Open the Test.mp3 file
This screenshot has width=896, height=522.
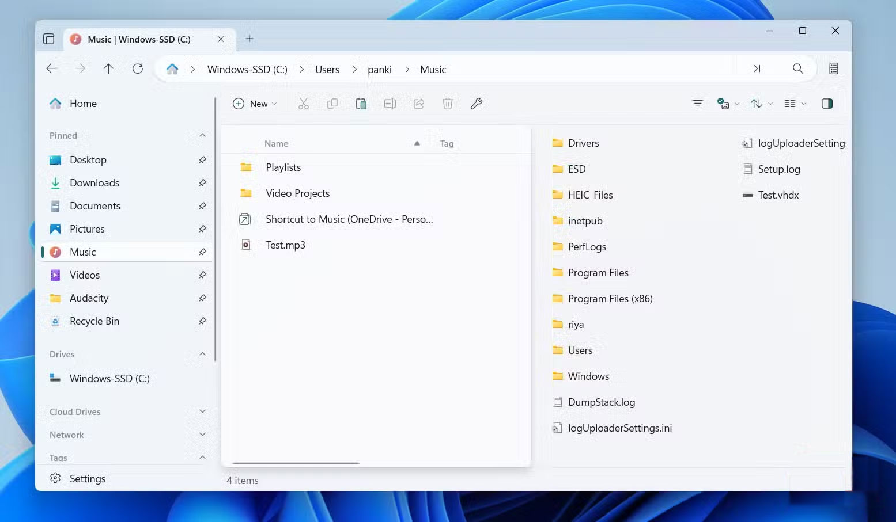(285, 245)
